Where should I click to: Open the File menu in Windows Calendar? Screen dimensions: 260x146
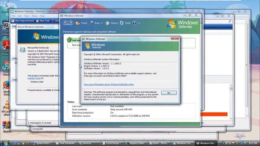[13, 16]
